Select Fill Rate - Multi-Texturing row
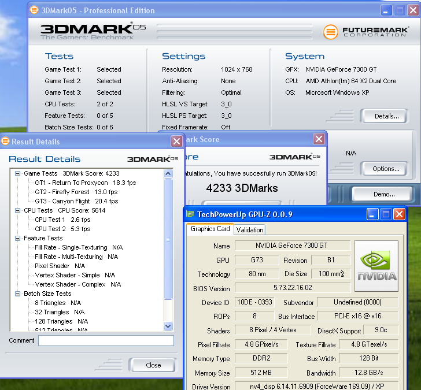The width and height of the screenshot is (421, 390). pyautogui.click(x=76, y=257)
